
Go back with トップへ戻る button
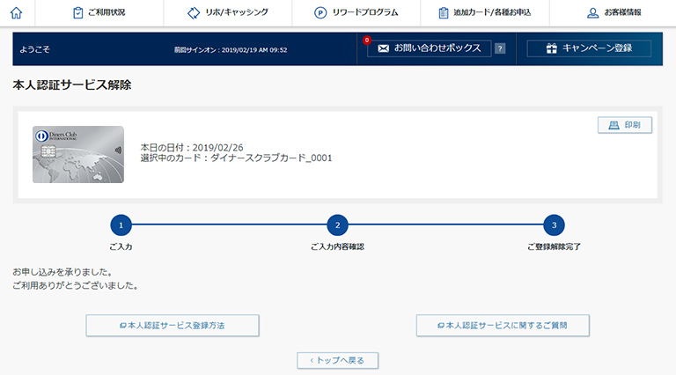pos(338,360)
